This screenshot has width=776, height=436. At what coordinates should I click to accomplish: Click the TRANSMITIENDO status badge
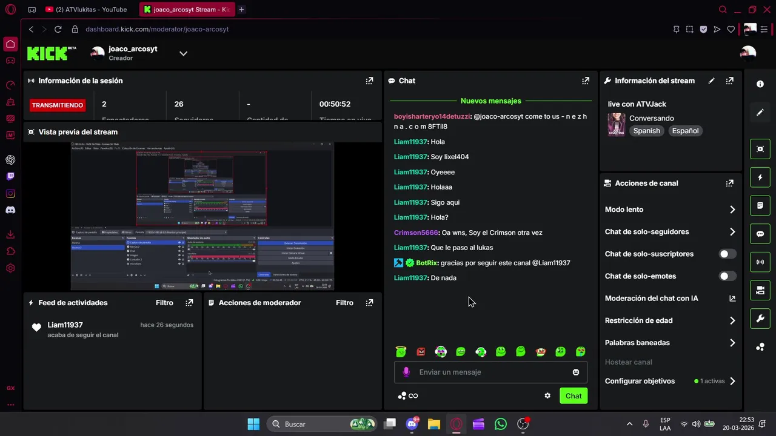(x=58, y=105)
